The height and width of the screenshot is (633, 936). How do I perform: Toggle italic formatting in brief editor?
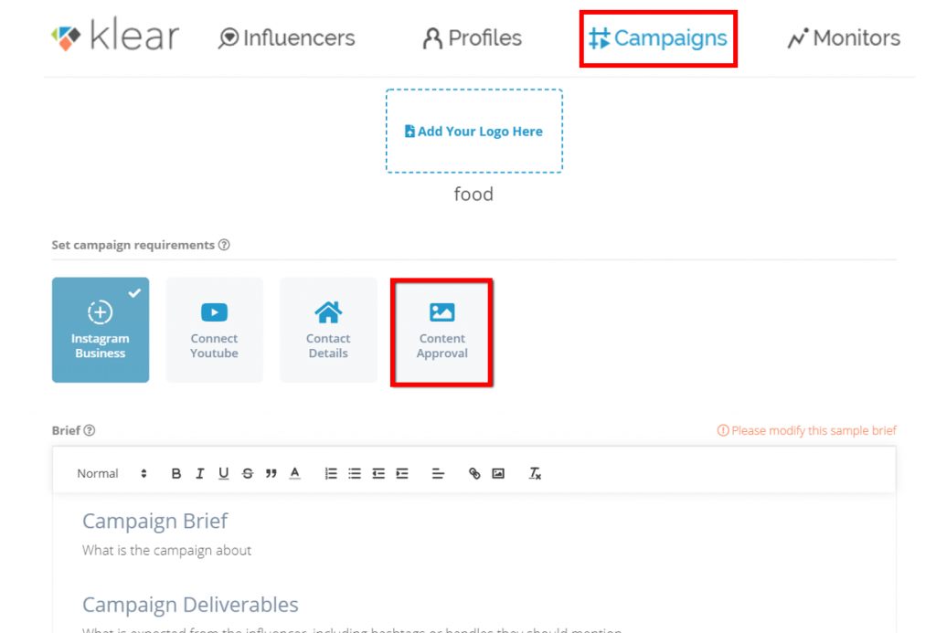[x=200, y=473]
